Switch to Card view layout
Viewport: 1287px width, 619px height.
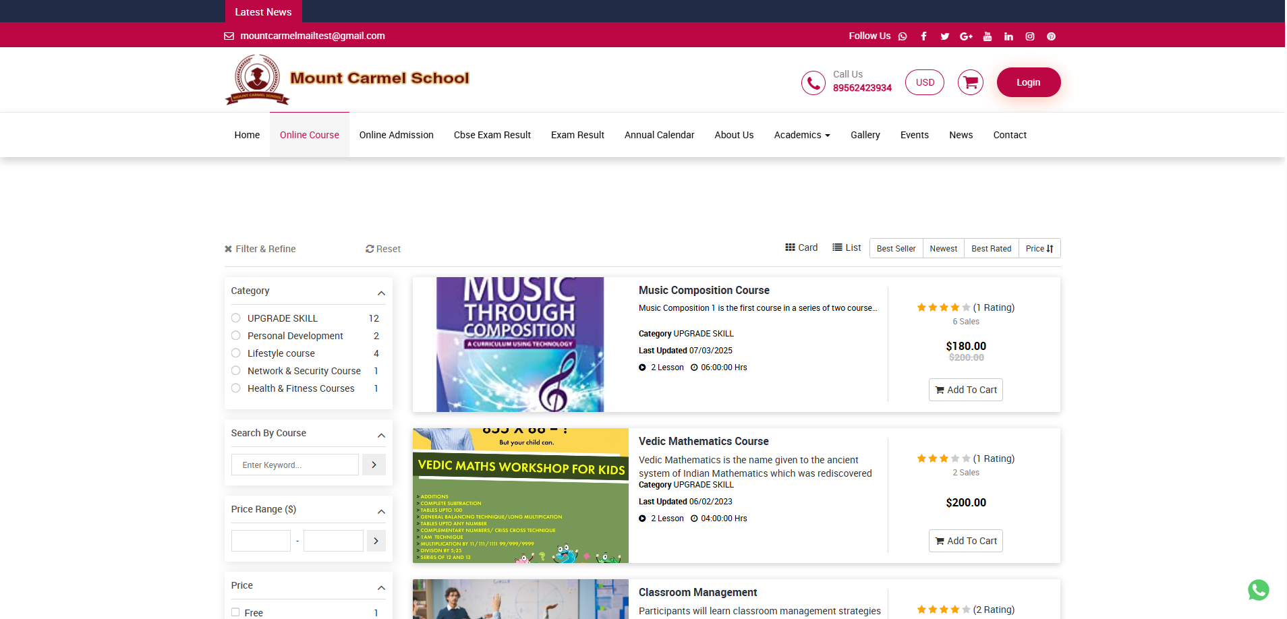pos(801,247)
